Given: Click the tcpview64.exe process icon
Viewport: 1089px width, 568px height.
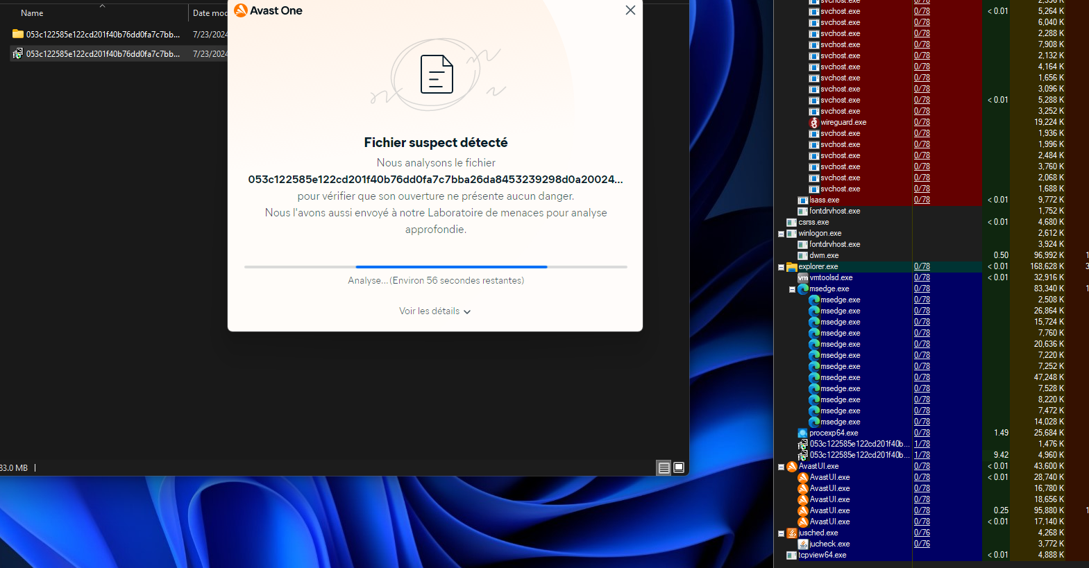Looking at the screenshot, I should (791, 555).
